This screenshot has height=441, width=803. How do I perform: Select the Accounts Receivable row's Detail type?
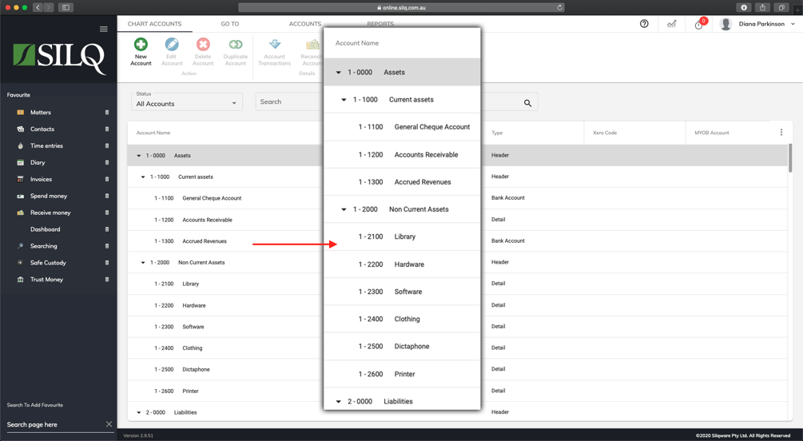[x=499, y=219]
